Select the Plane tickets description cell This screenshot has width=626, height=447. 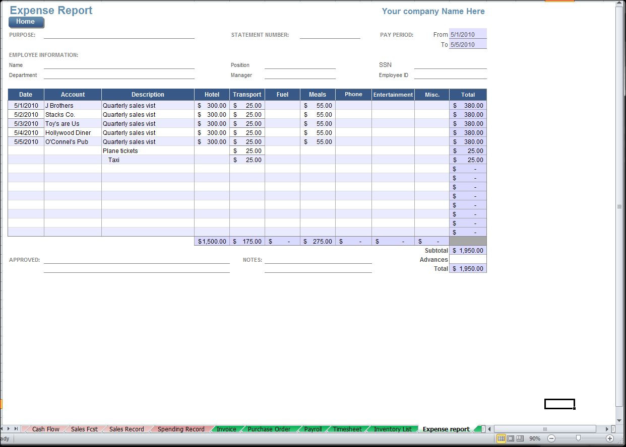[x=148, y=151]
